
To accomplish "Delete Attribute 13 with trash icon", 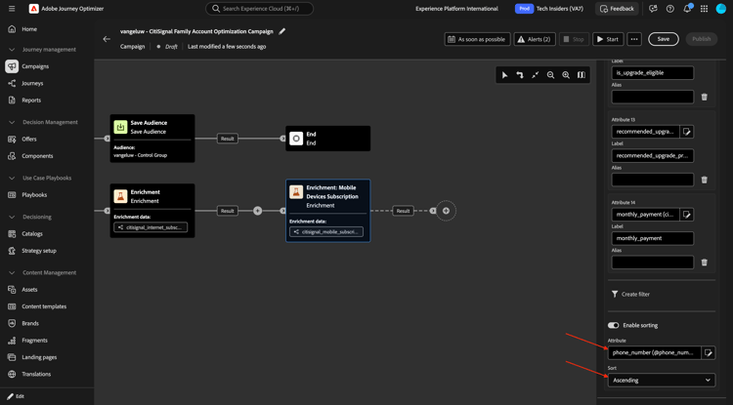I will tap(704, 180).
